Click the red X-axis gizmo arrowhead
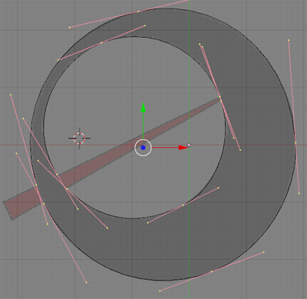 pyautogui.click(x=183, y=148)
